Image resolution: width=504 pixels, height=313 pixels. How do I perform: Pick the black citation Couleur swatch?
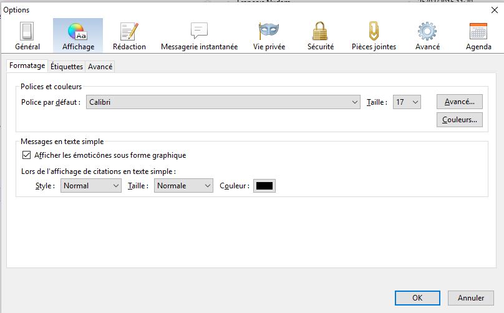[x=264, y=186]
